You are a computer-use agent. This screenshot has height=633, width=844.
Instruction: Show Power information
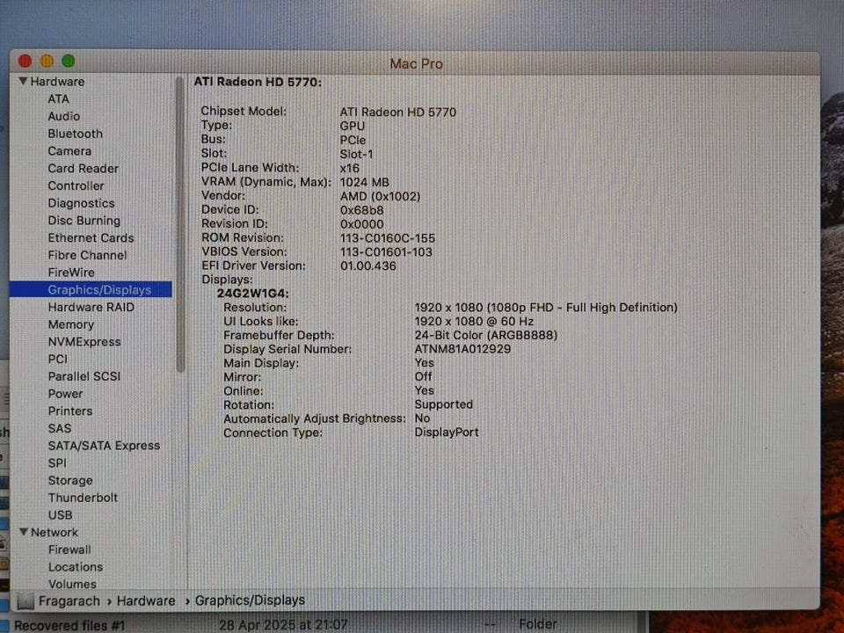click(65, 394)
